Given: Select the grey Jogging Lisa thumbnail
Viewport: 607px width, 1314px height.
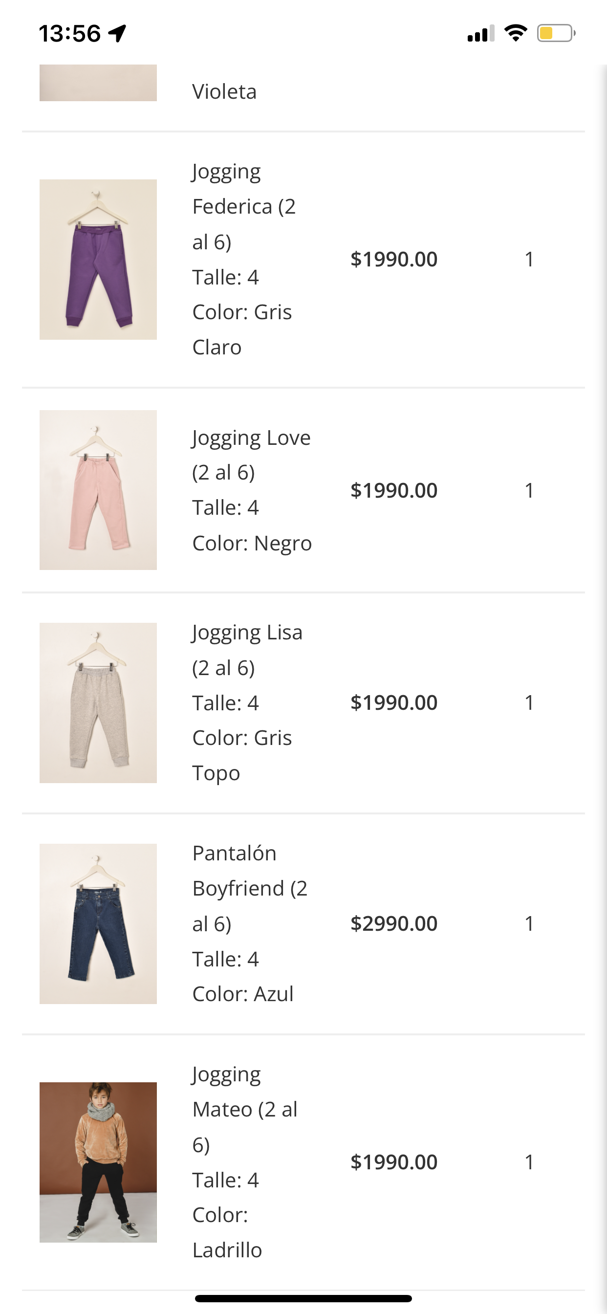Looking at the screenshot, I should pos(98,702).
